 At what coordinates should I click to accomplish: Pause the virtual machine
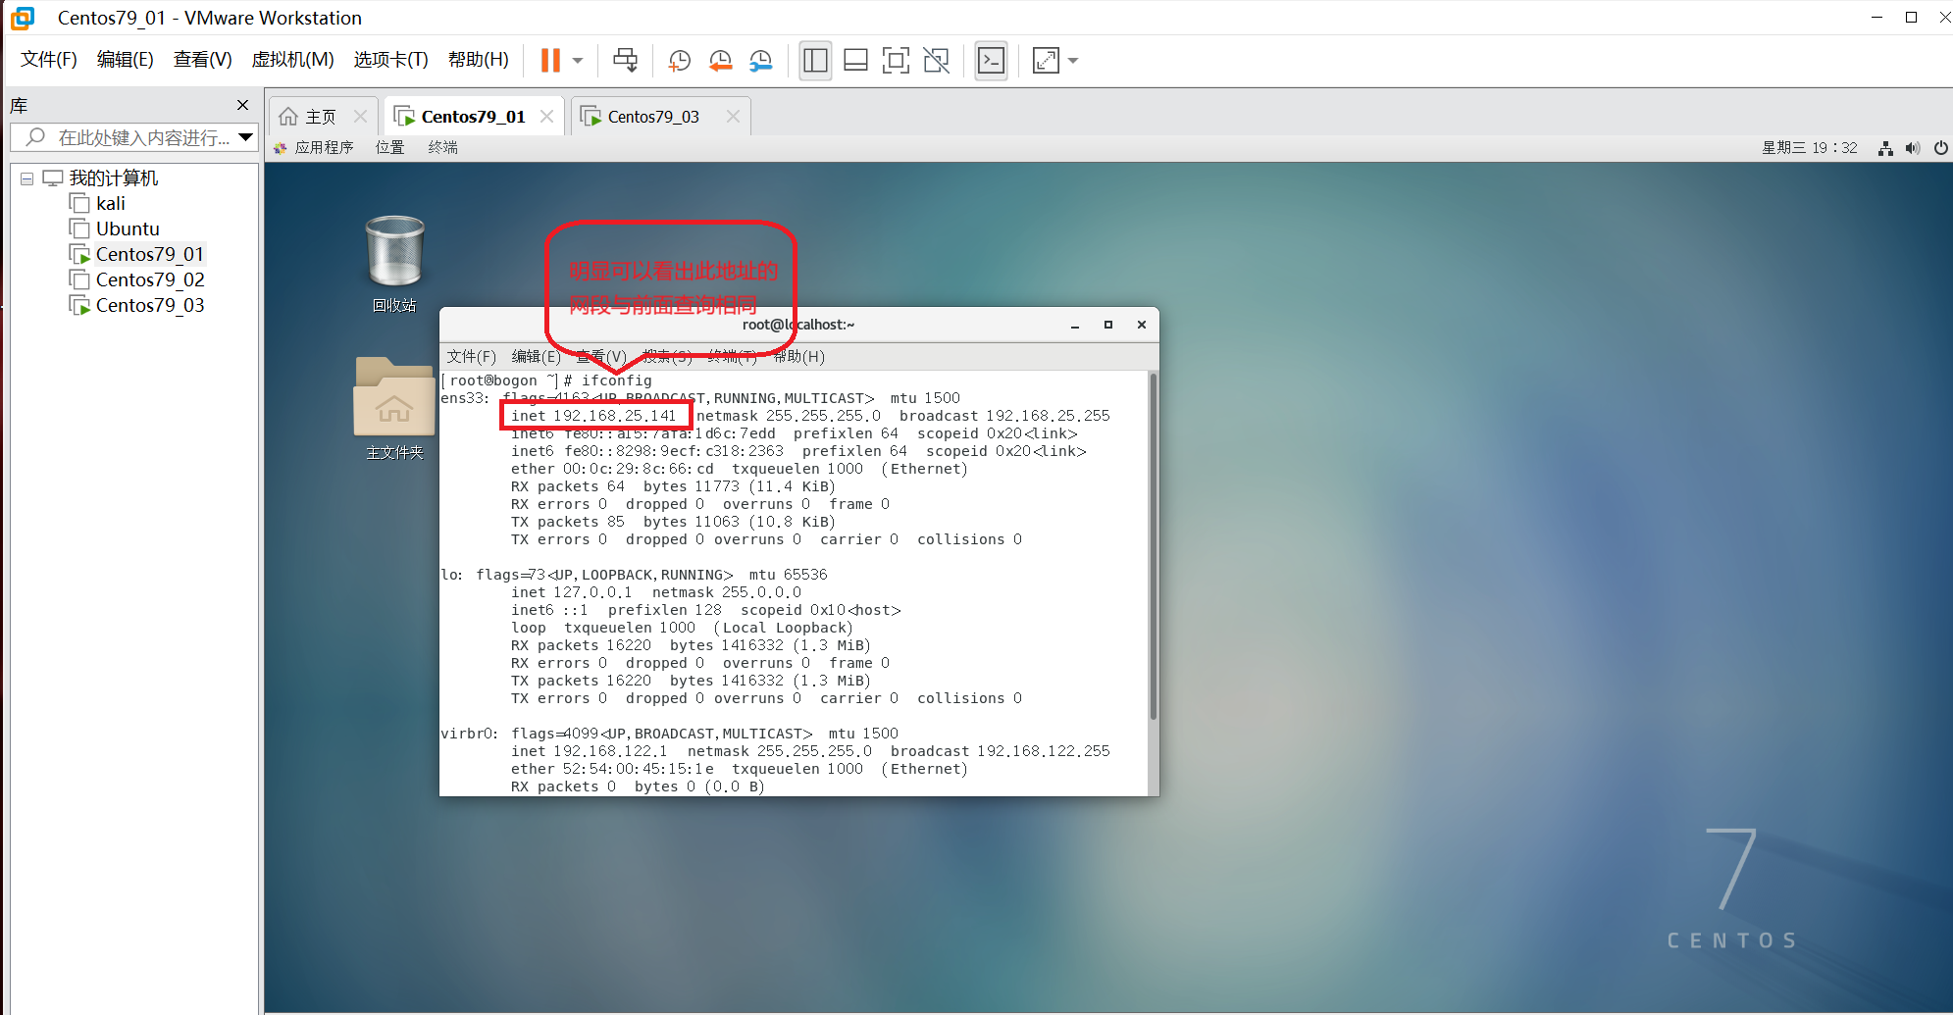point(550,61)
